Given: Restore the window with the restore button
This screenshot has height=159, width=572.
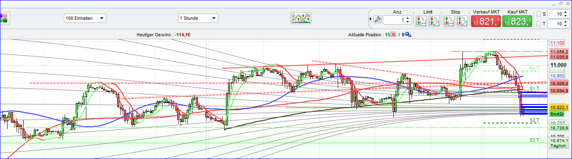Looking at the screenshot, I should pyautogui.click(x=561, y=3).
